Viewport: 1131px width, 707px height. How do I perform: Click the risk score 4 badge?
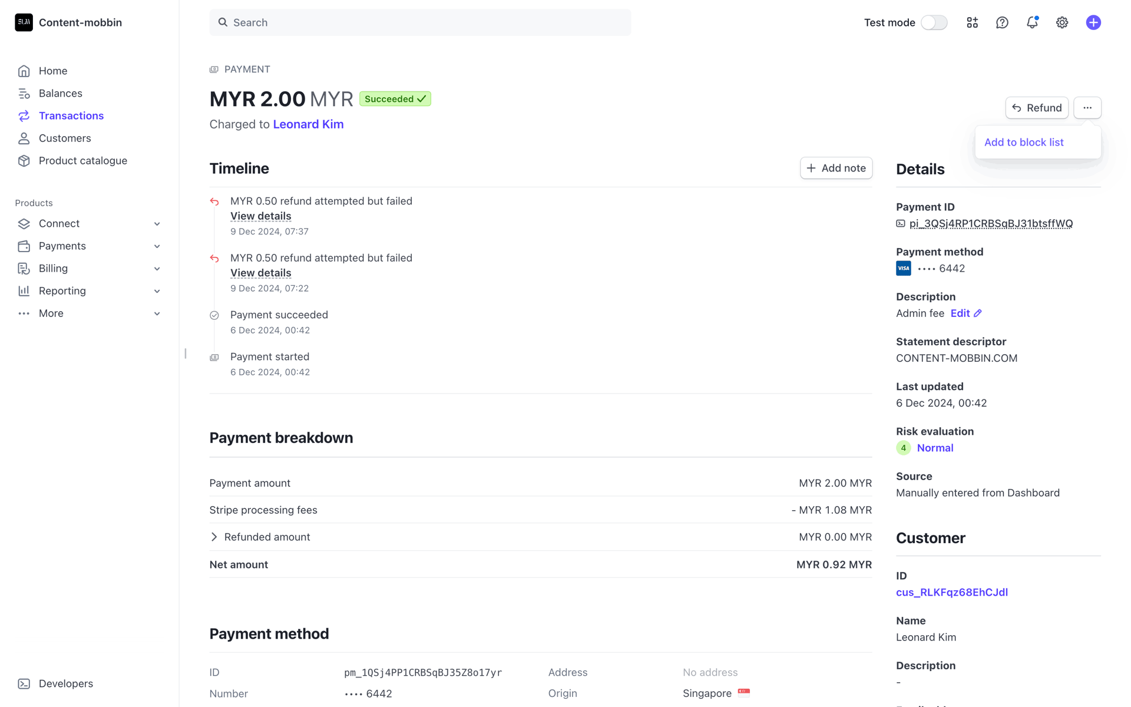click(903, 448)
